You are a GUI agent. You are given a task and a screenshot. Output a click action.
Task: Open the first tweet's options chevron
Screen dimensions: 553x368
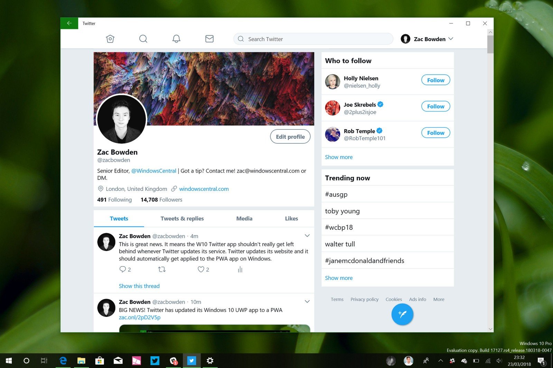[x=307, y=236]
